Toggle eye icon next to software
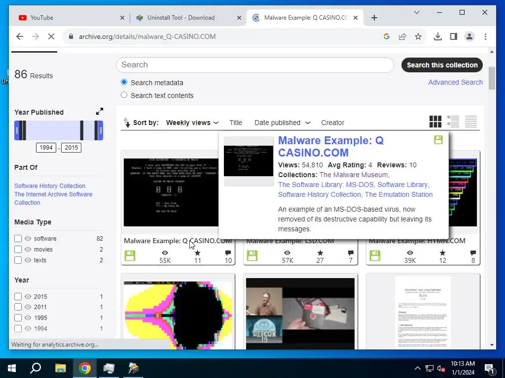The width and height of the screenshot is (505, 378). [28, 239]
